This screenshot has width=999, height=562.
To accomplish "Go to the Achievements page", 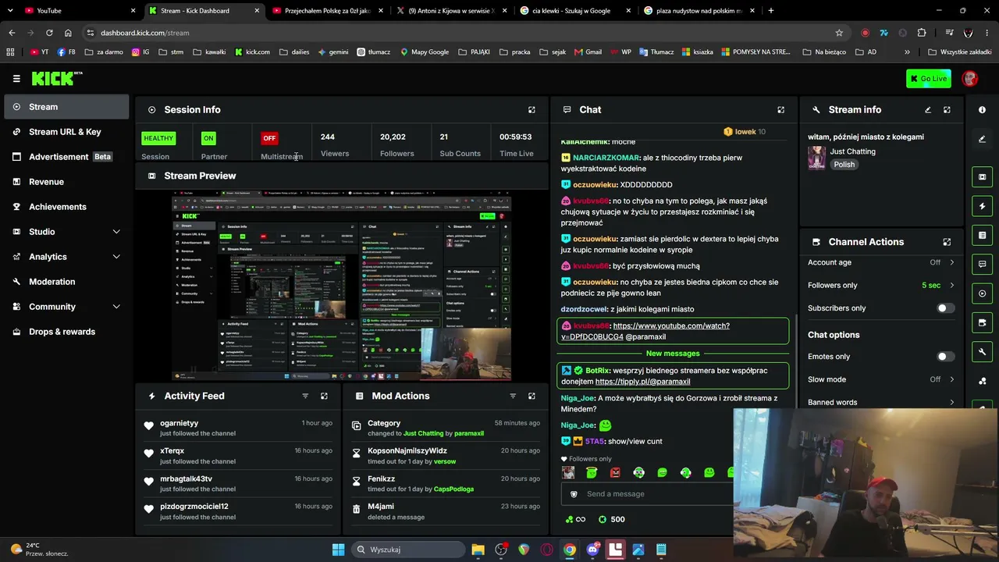I will [66, 207].
